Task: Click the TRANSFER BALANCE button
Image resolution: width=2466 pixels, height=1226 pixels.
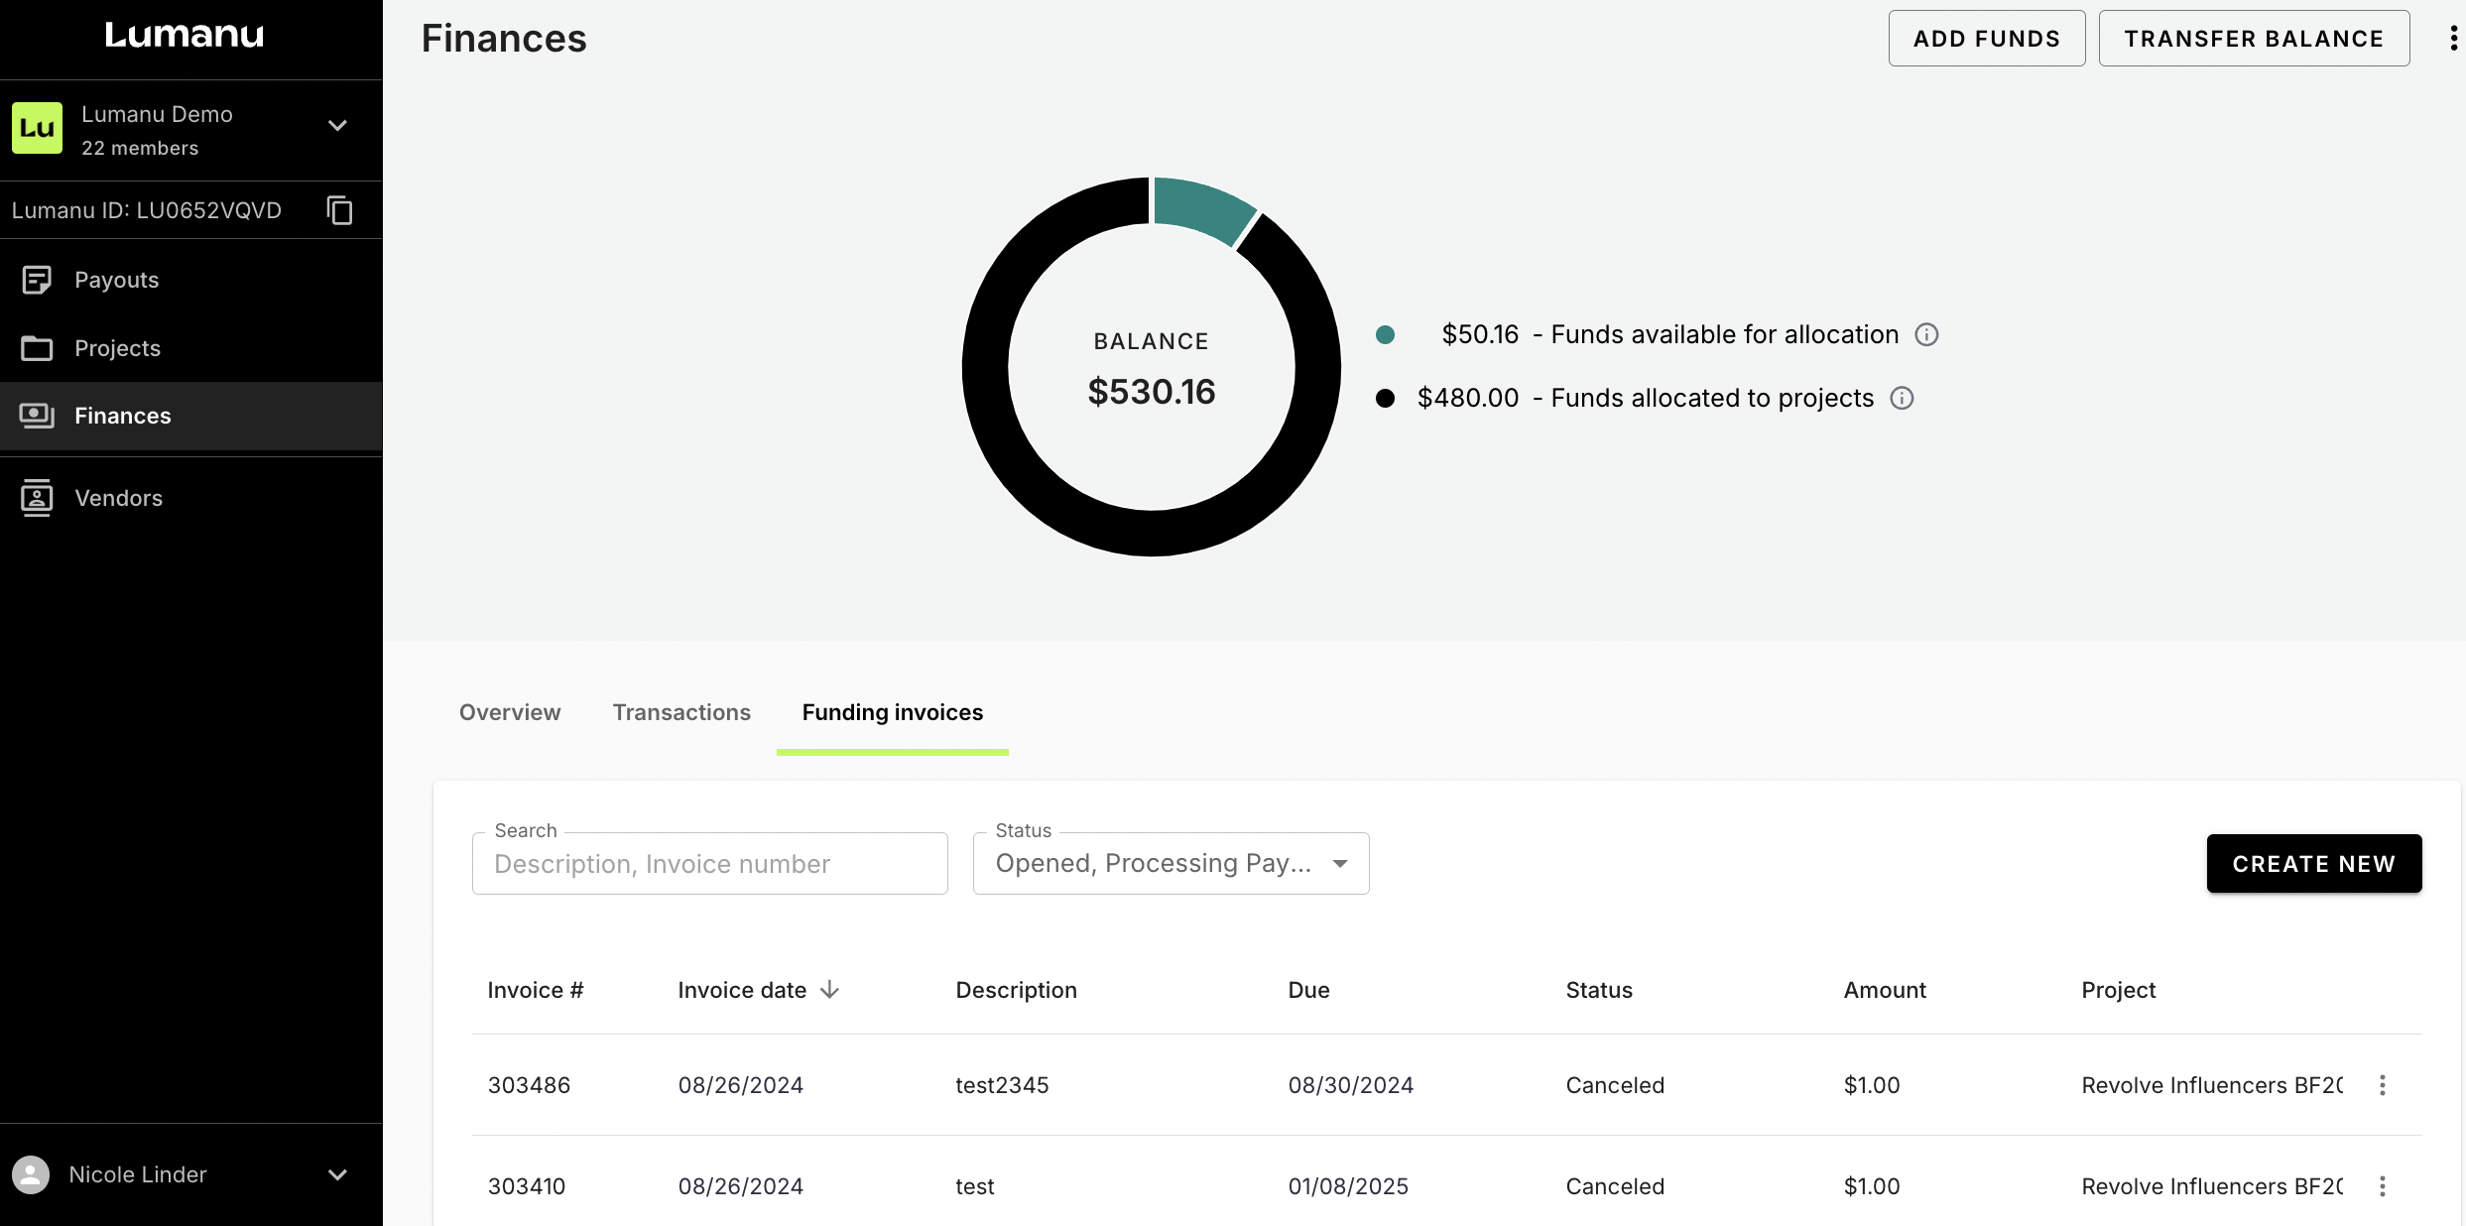Action: coord(2254,39)
